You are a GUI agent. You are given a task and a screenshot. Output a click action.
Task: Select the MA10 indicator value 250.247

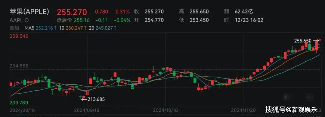coord(76,28)
